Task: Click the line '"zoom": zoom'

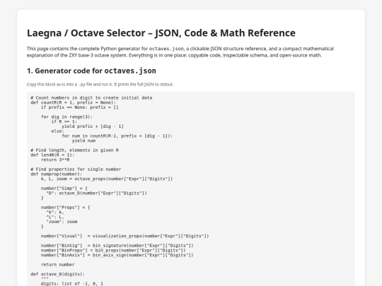Action: (x=62, y=222)
